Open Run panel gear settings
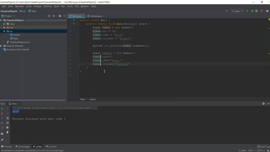This screenshot has width=270, height=152. (263, 103)
